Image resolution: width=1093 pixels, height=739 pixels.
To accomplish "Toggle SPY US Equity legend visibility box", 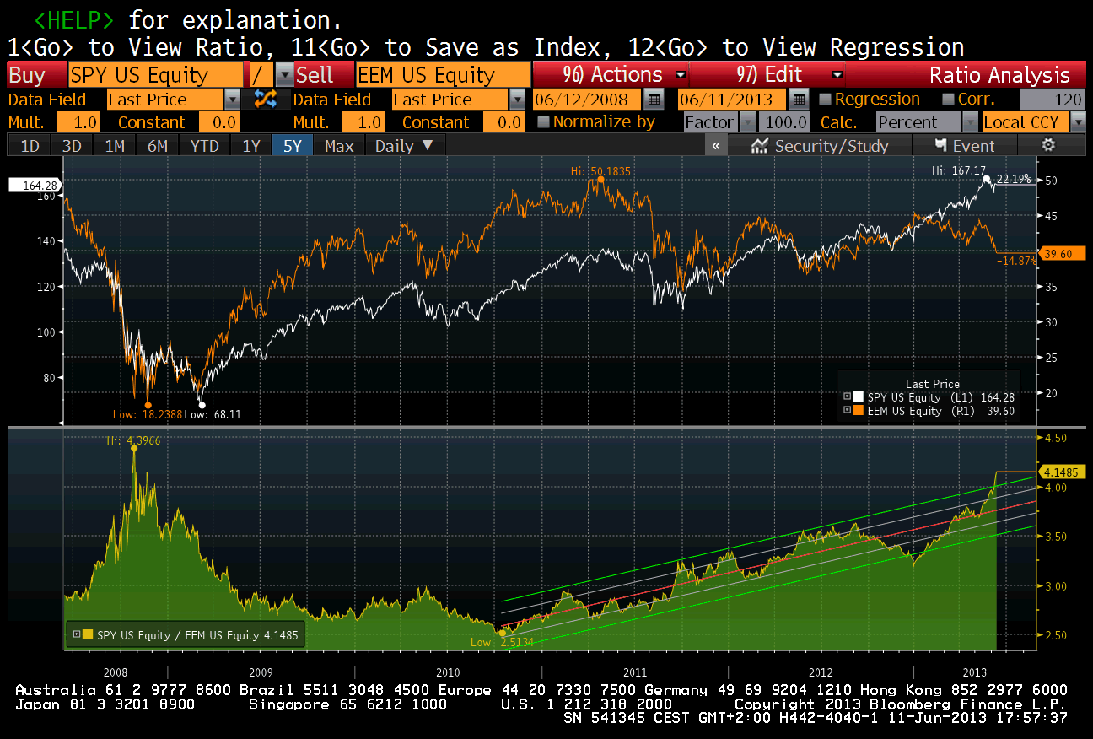I will [x=847, y=396].
